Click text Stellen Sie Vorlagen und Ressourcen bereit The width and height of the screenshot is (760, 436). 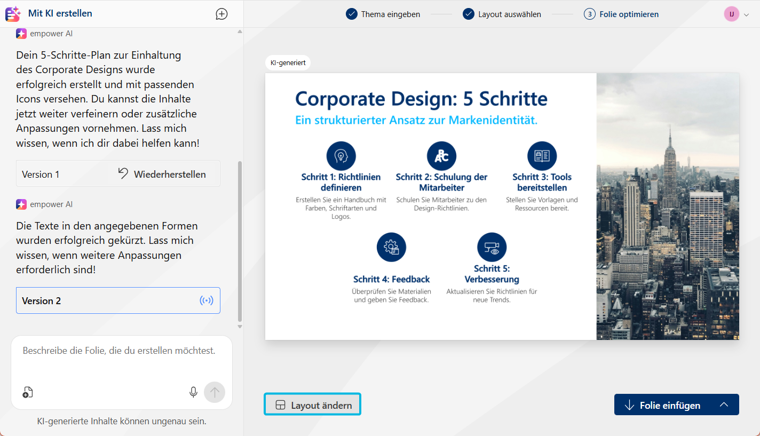[x=542, y=204]
